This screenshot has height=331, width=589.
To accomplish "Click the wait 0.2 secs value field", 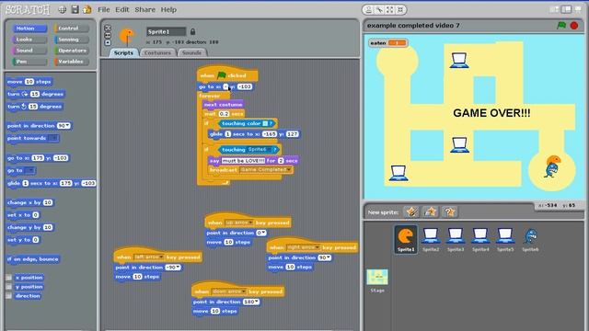I will point(225,114).
